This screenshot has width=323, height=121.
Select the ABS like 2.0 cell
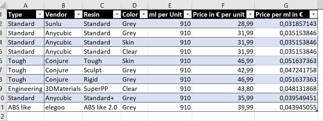pos(102,107)
